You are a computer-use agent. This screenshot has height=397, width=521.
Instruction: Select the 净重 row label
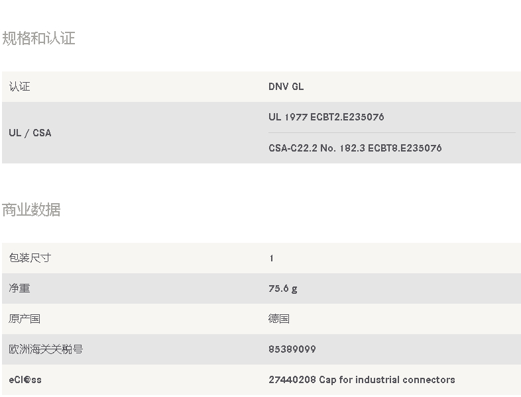(20, 288)
